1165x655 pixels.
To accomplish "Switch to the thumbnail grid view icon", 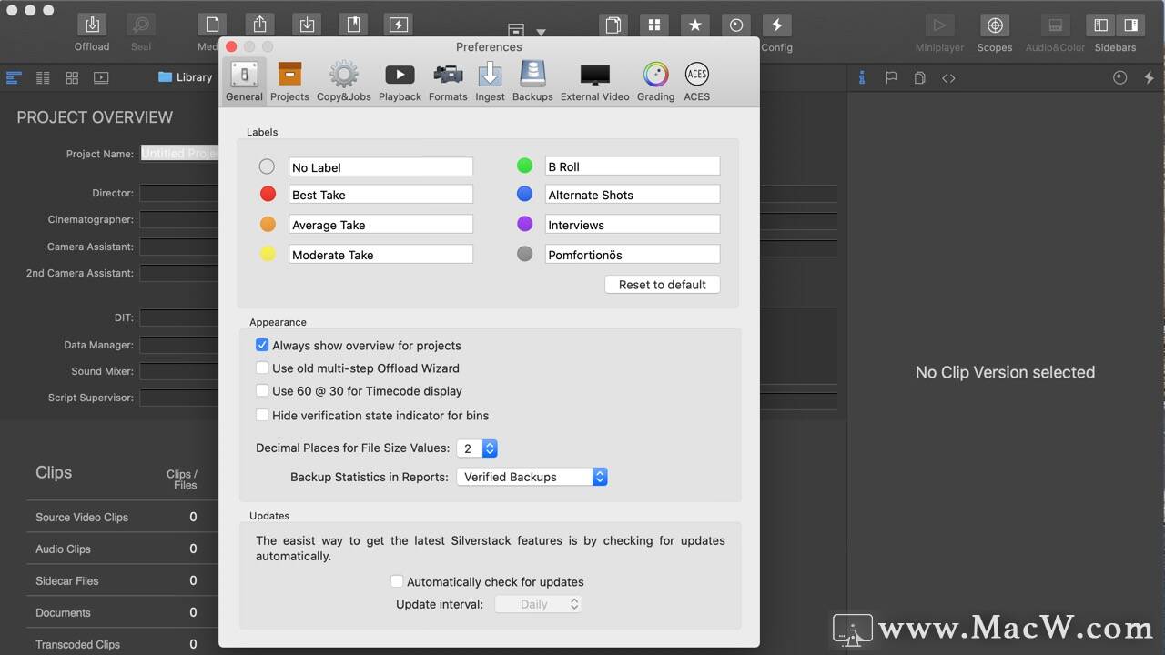I will [72, 77].
